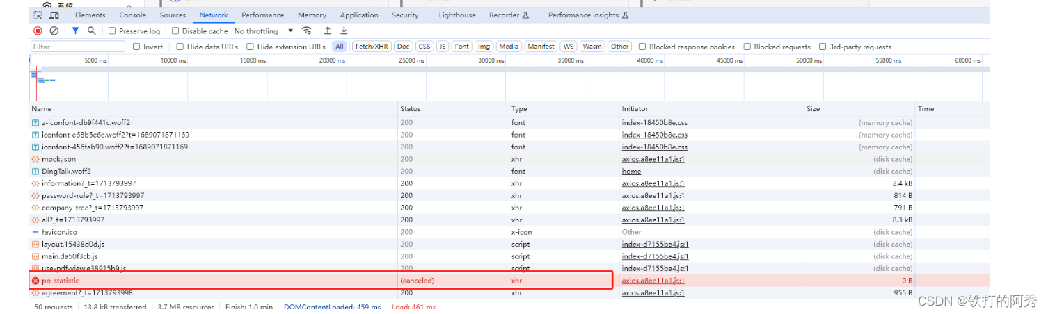Enable Disable cache checkbox
This screenshot has height=314, width=1048.
pos(175,31)
